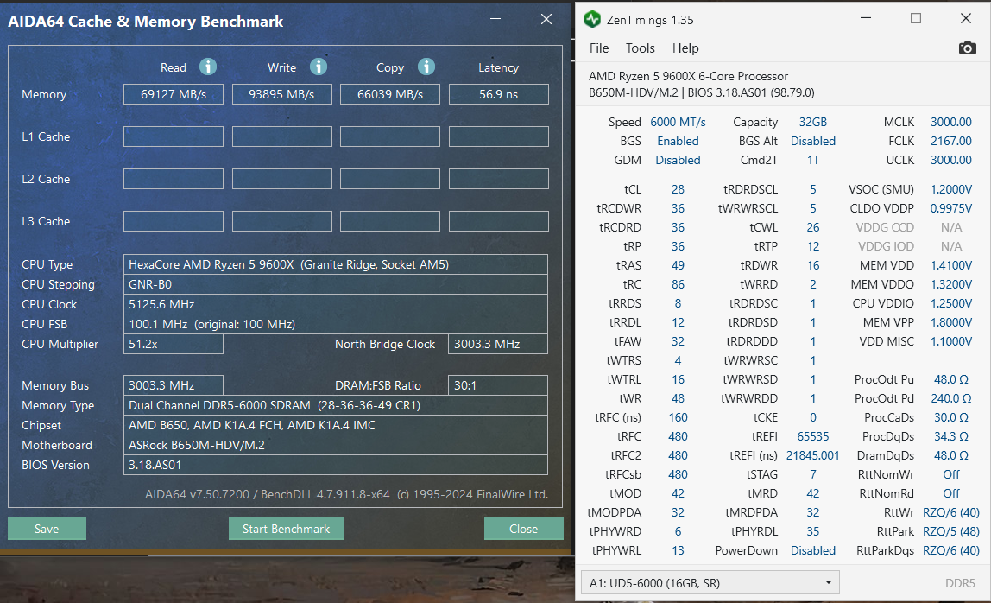
Task: Click the BIOS Version value 3.18.AS01
Action: coord(336,465)
